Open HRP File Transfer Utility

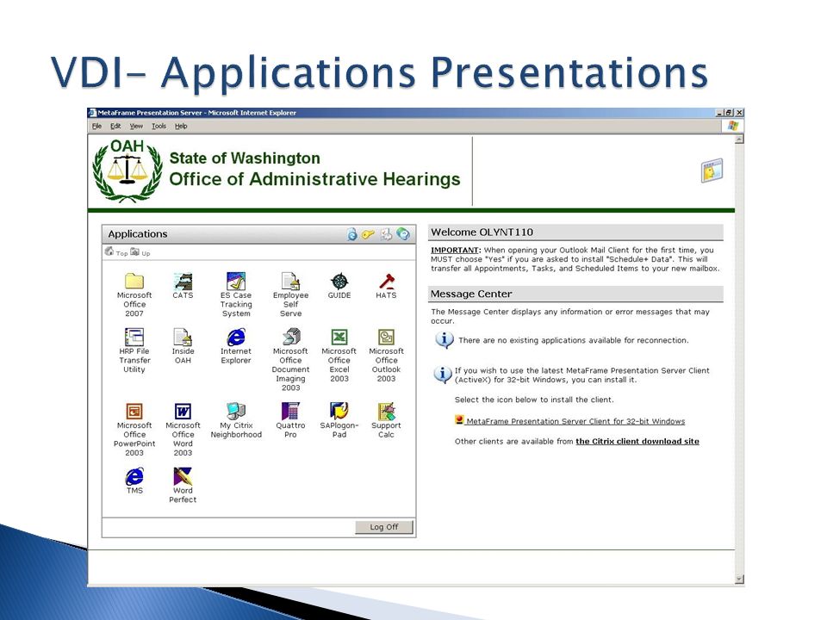click(134, 337)
